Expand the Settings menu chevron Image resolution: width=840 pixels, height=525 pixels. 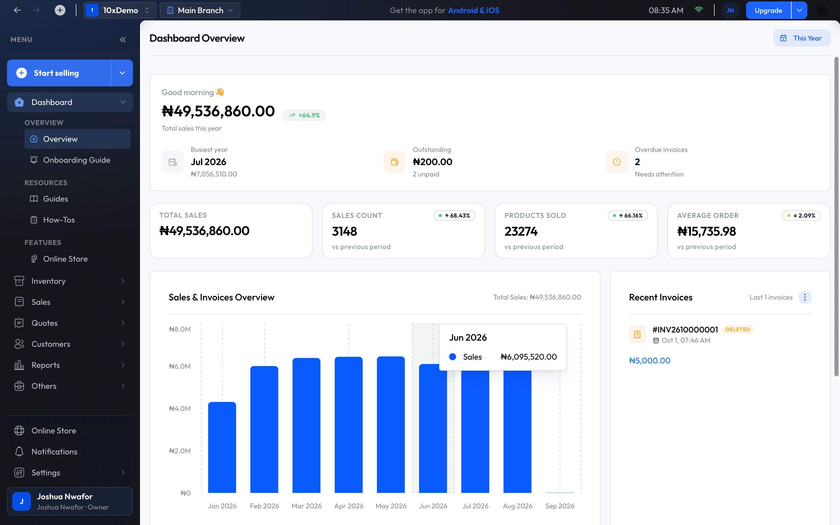123,472
